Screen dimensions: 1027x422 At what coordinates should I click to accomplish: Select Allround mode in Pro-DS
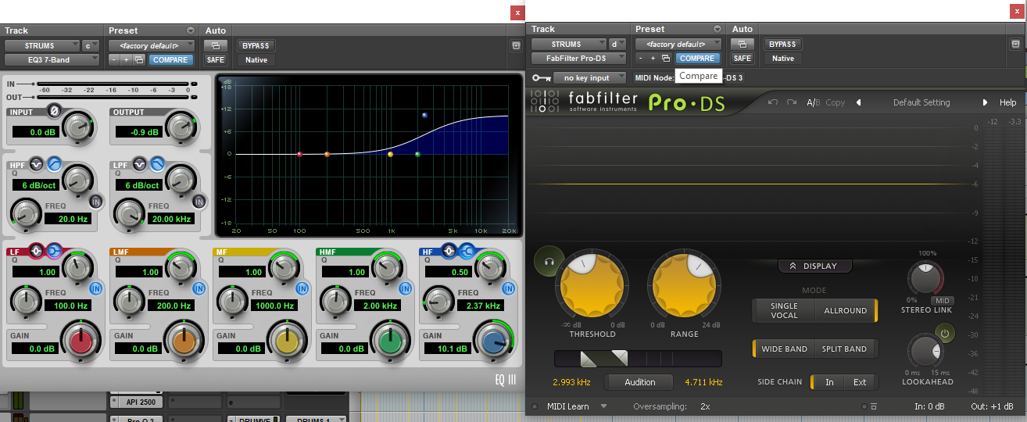pos(846,310)
